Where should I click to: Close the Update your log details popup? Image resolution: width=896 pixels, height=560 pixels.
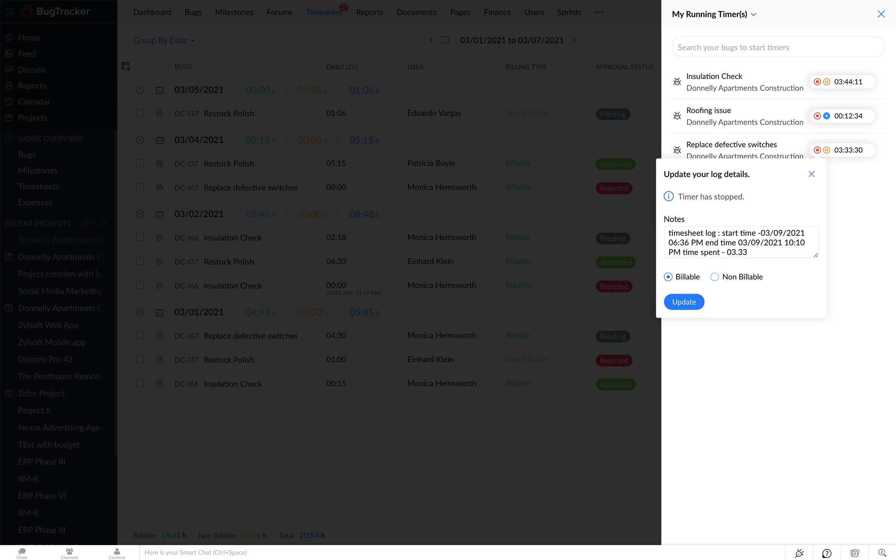pos(811,174)
